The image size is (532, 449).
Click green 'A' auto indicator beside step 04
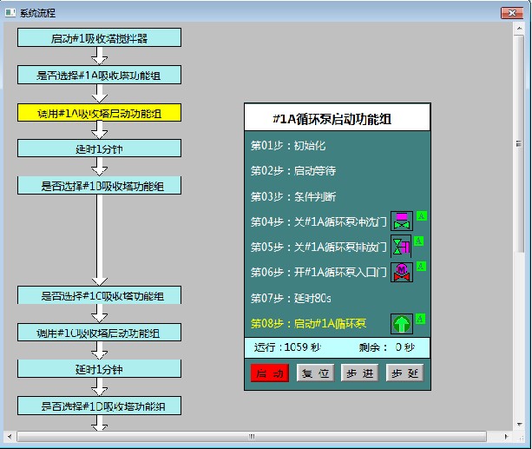tap(420, 215)
